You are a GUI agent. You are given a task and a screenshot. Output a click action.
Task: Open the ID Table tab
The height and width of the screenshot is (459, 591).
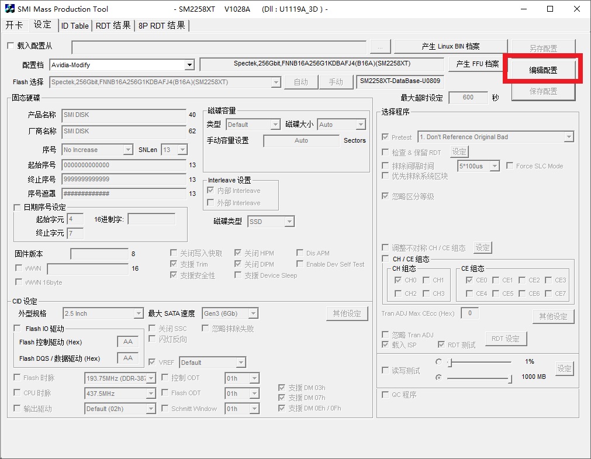pyautogui.click(x=75, y=26)
